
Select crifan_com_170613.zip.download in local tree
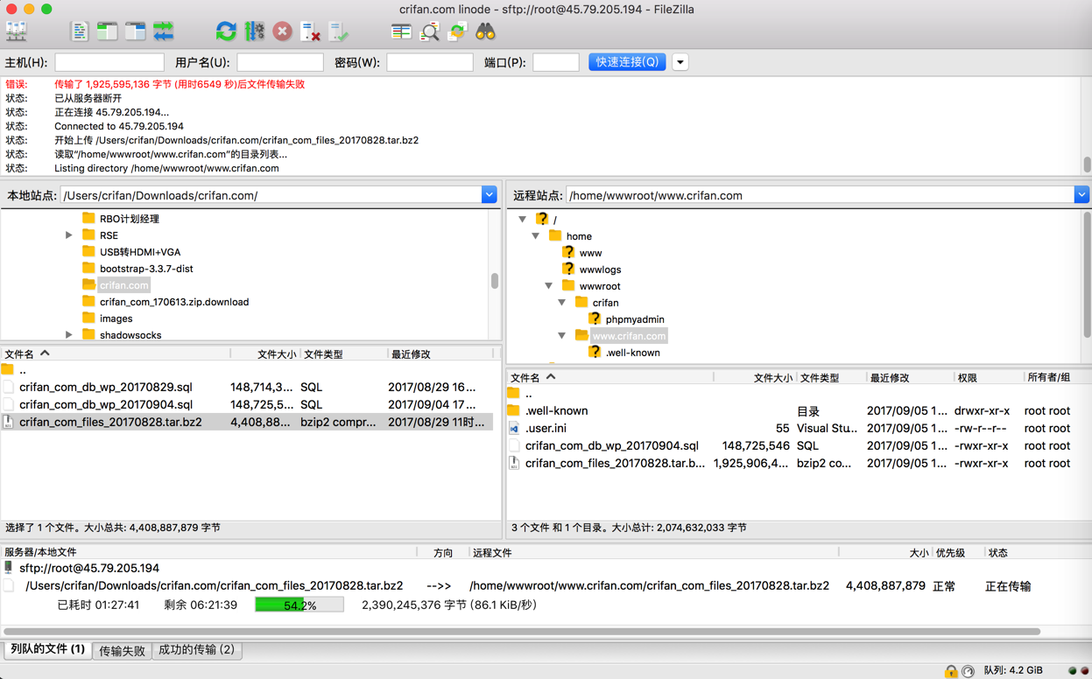(x=174, y=301)
